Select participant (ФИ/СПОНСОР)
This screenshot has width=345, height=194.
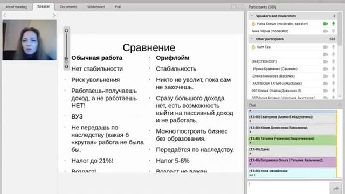point(264,61)
